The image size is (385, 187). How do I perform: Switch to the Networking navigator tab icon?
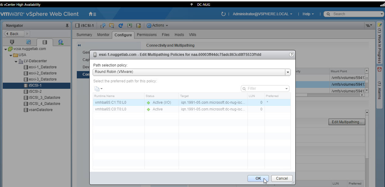60,42
